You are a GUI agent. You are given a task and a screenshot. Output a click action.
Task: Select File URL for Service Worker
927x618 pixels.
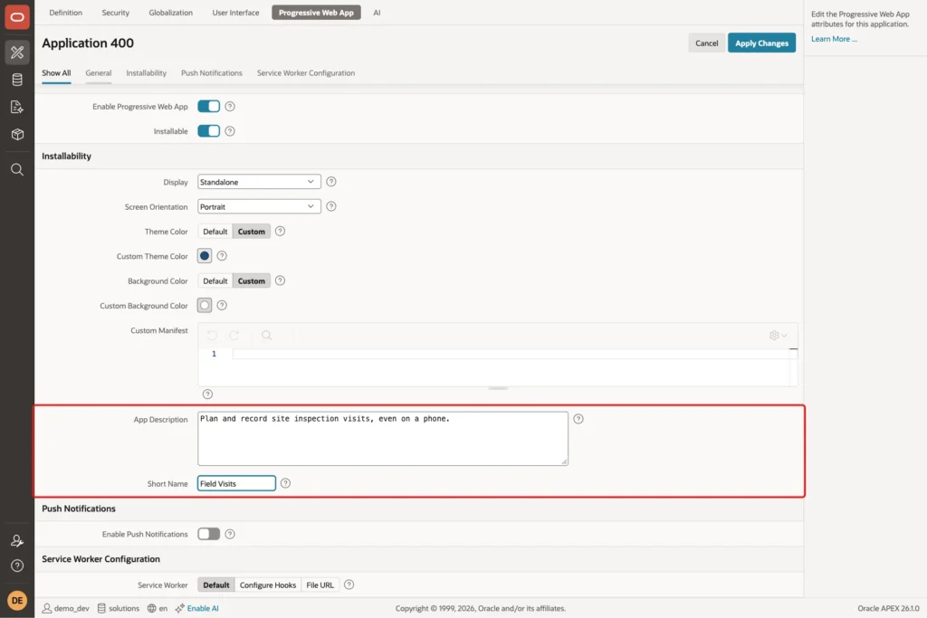(320, 585)
